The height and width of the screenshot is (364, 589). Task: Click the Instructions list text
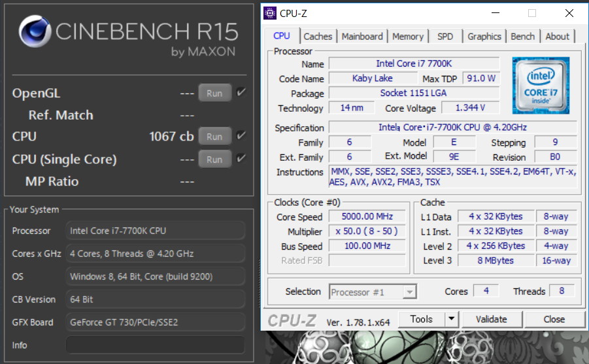[x=452, y=176]
